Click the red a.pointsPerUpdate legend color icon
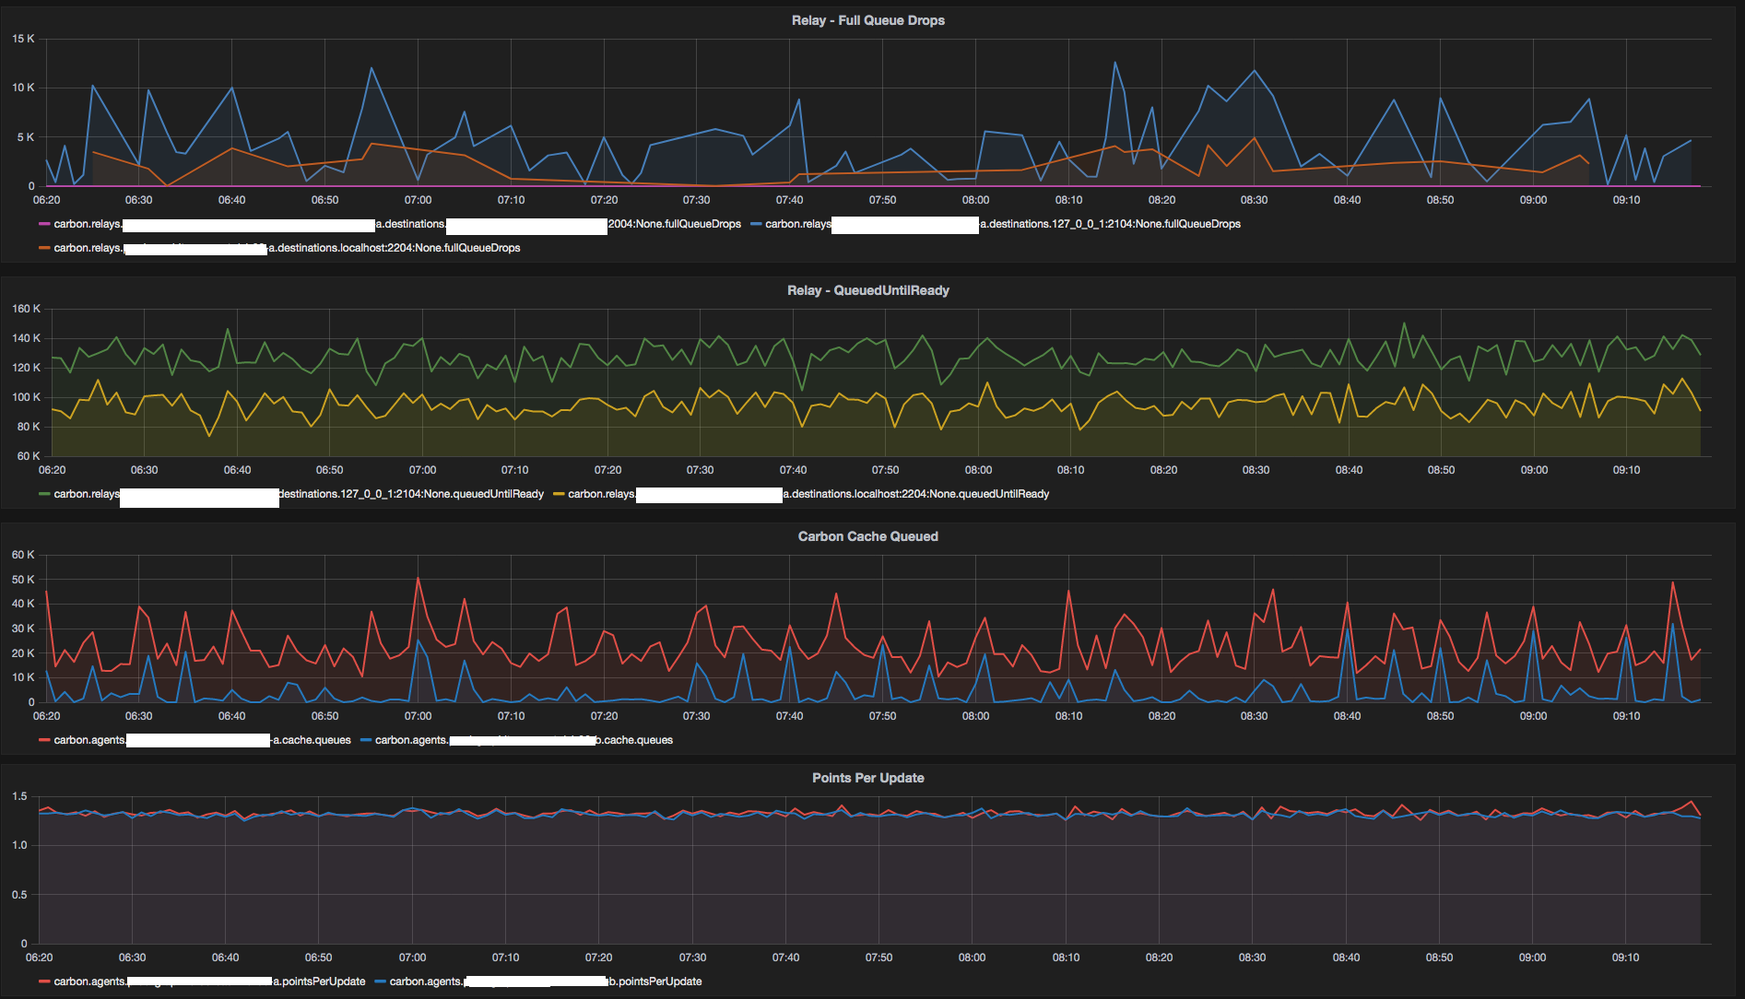Screen dimensions: 1745x999 tap(43, 982)
